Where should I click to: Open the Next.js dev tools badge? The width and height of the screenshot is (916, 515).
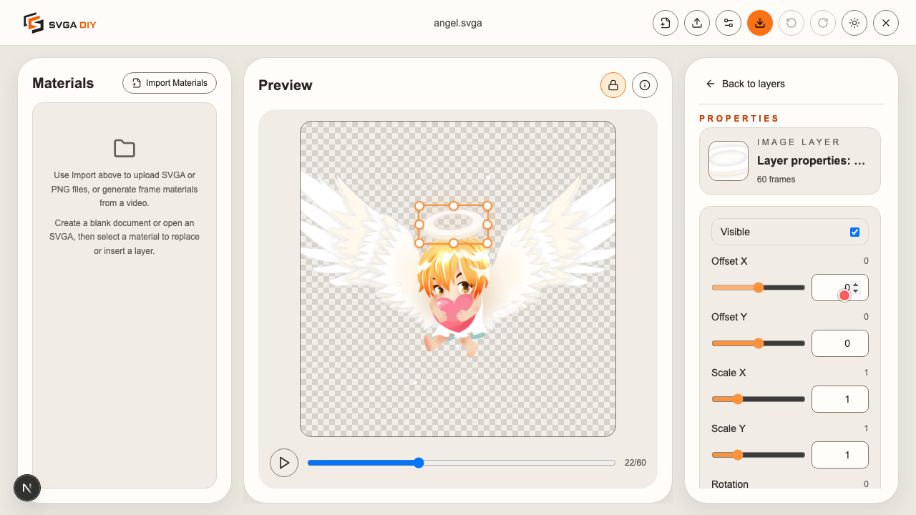click(x=27, y=488)
